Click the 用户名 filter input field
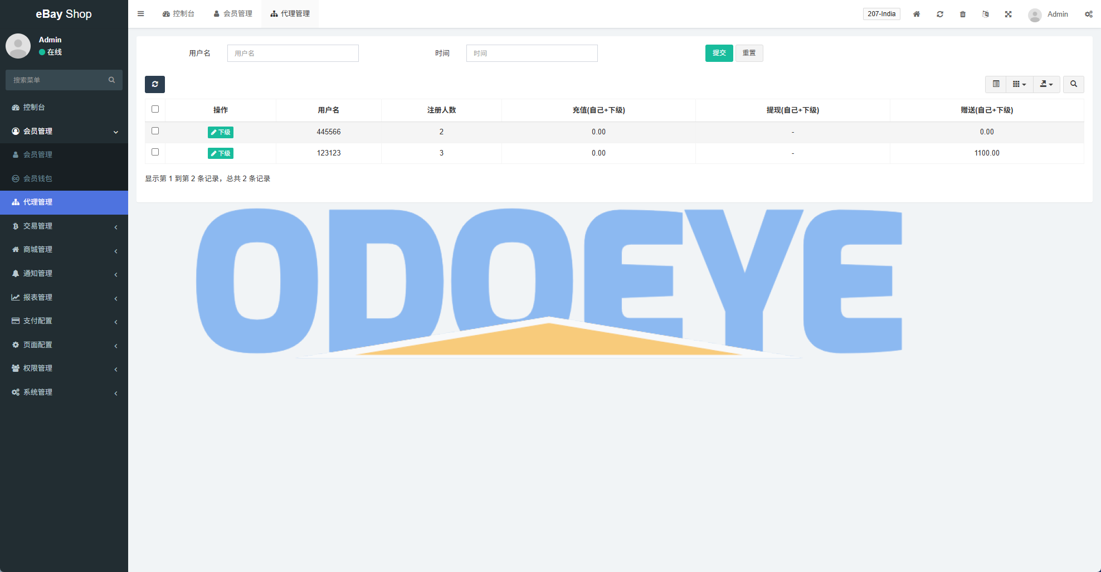The image size is (1101, 572). coord(293,54)
